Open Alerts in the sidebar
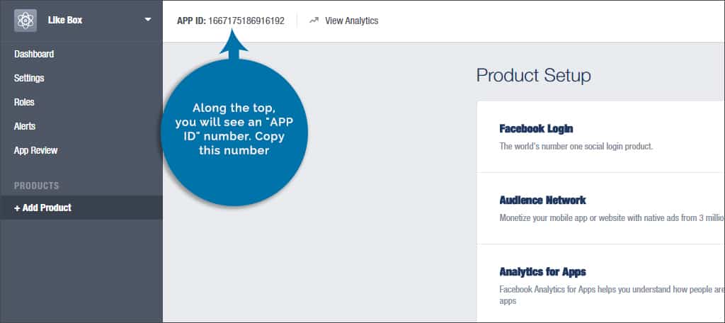This screenshot has height=323, width=725. pos(25,126)
